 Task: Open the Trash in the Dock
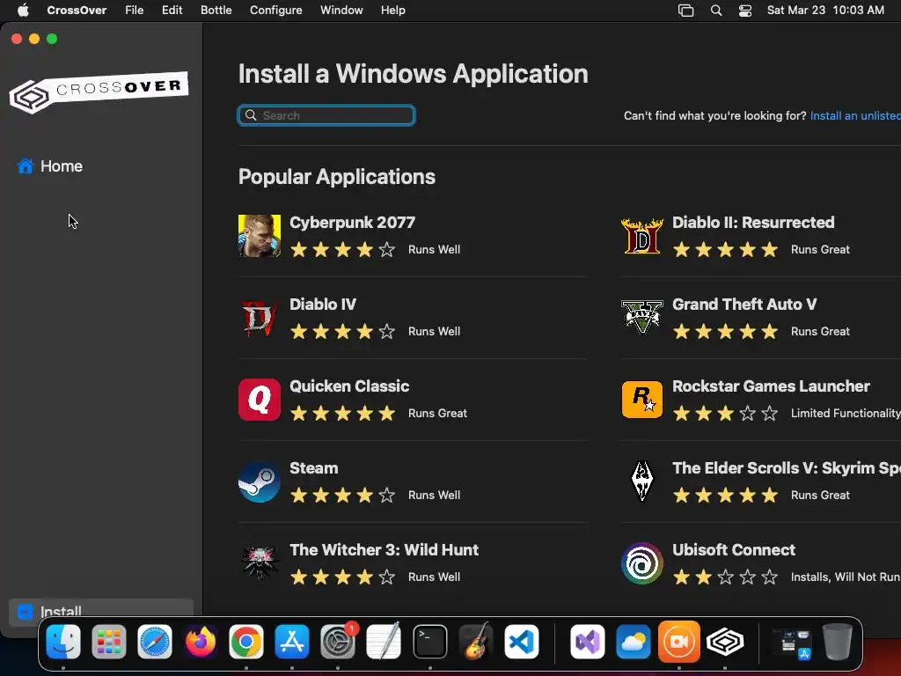[x=838, y=642]
